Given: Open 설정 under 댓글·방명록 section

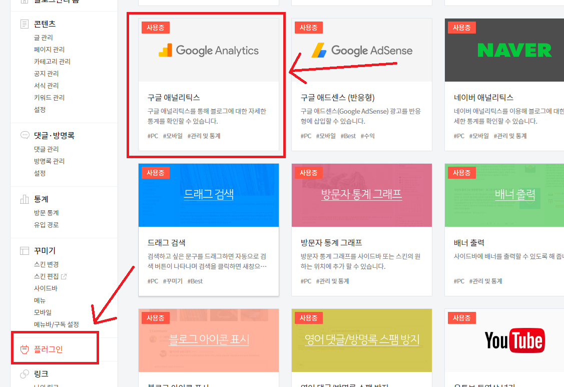Looking at the screenshot, I should (40, 173).
